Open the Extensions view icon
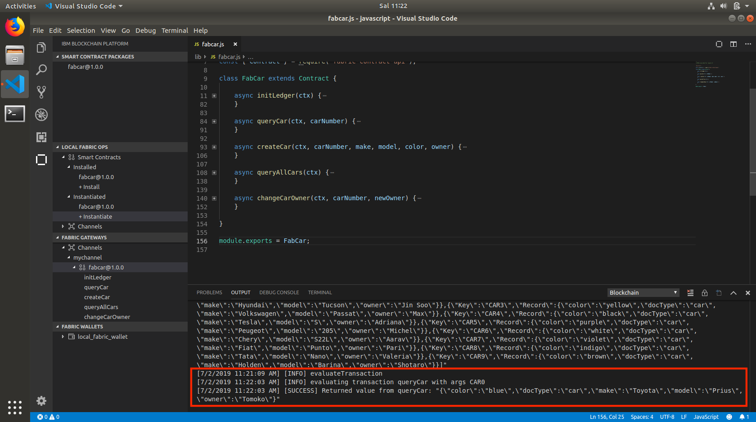 [41, 137]
